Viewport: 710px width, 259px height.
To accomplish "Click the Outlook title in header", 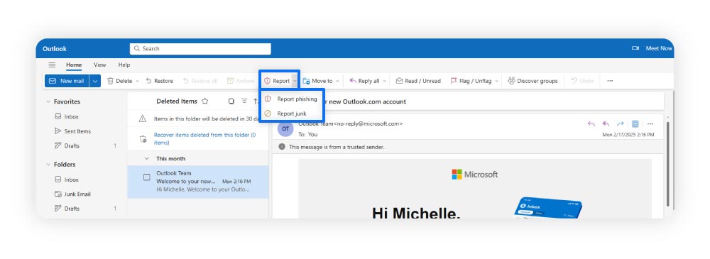I will coord(55,49).
